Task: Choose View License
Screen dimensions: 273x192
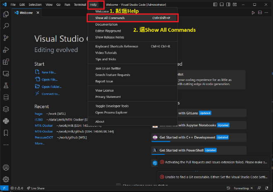Action: pyautogui.click(x=133, y=90)
